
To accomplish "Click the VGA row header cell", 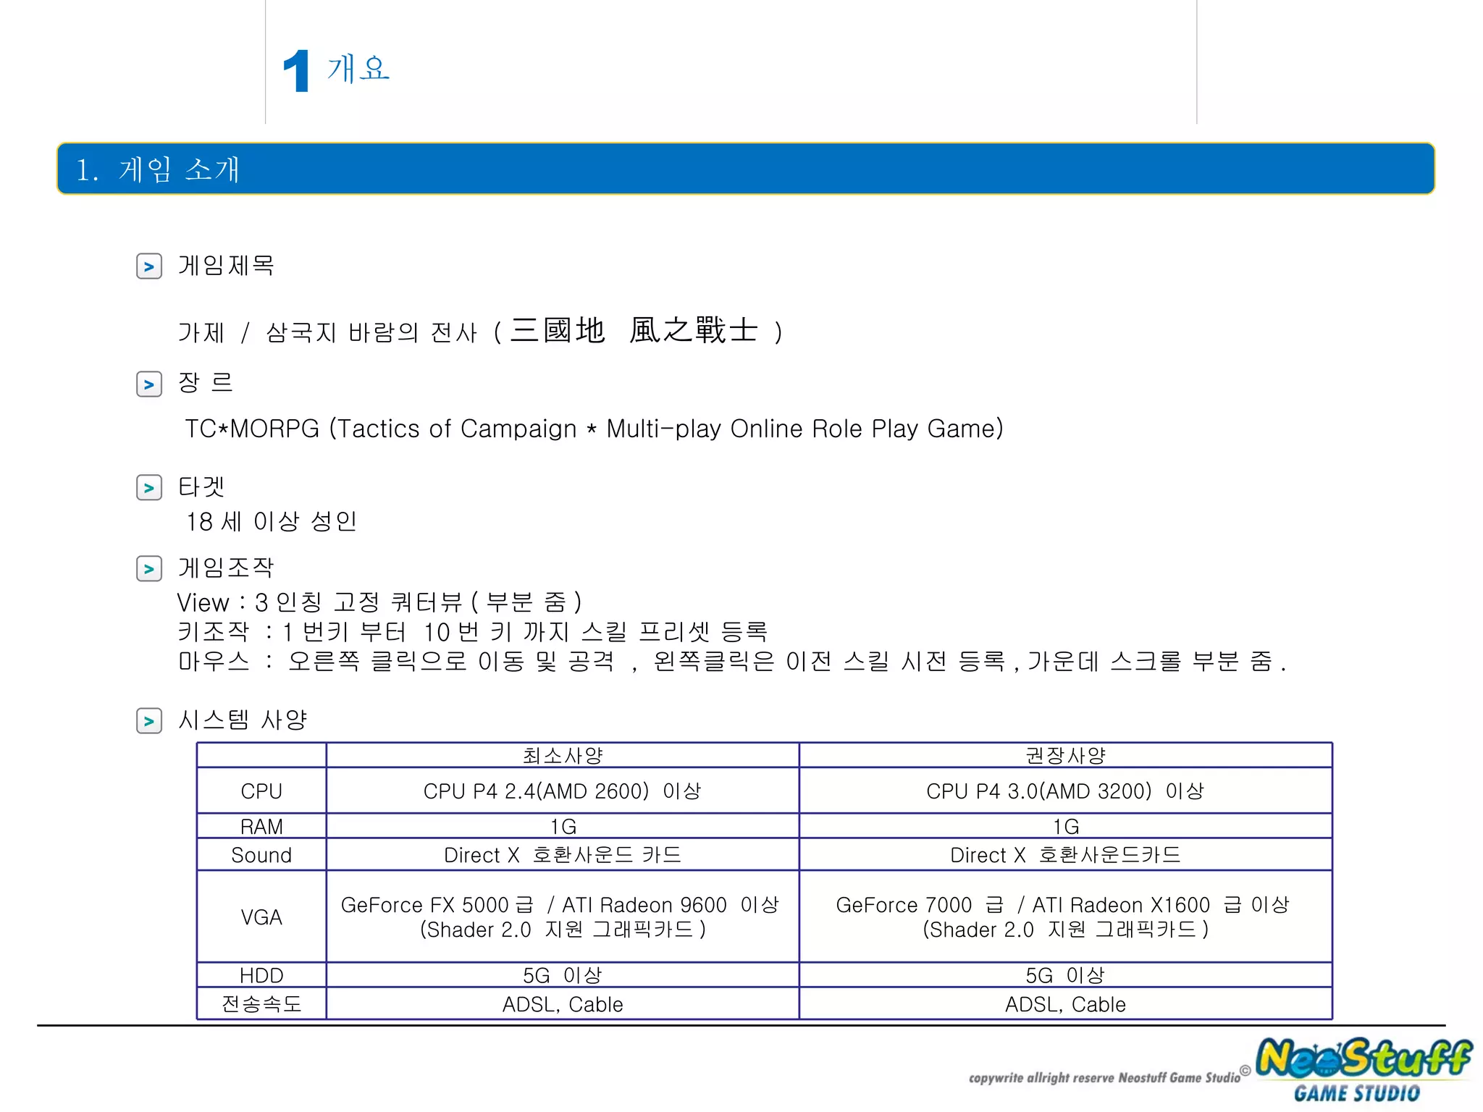I will 261,917.
